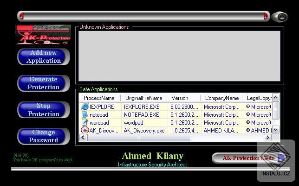Sort by OriginalFileName column header

tap(144, 98)
